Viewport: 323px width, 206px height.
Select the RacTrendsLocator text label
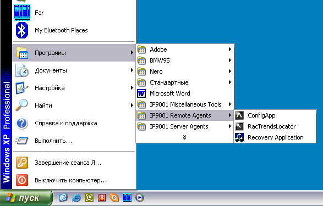tap(271, 126)
